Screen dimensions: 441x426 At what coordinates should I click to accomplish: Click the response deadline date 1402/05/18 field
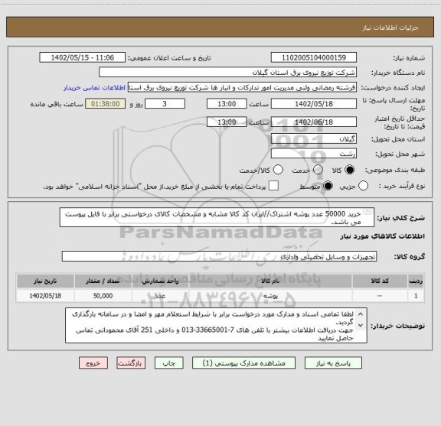(314, 104)
